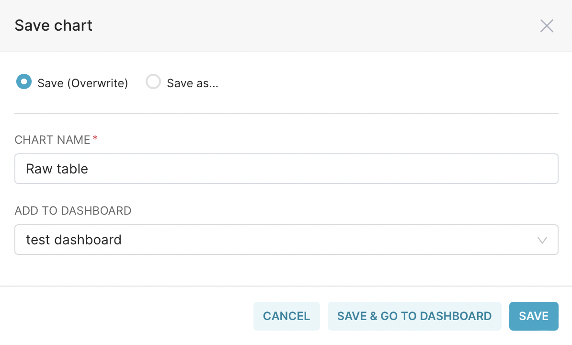This screenshot has width=572, height=345.
Task: Click the 'CHART NAME' field label
Action: point(53,140)
